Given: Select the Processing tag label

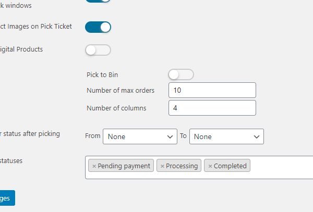Looking at the screenshot, I should (x=182, y=166).
